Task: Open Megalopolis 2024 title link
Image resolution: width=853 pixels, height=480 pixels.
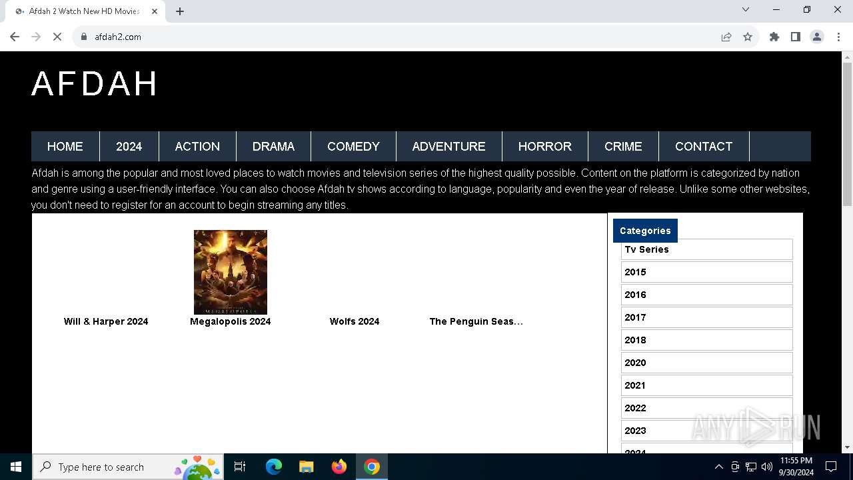Action: click(231, 321)
